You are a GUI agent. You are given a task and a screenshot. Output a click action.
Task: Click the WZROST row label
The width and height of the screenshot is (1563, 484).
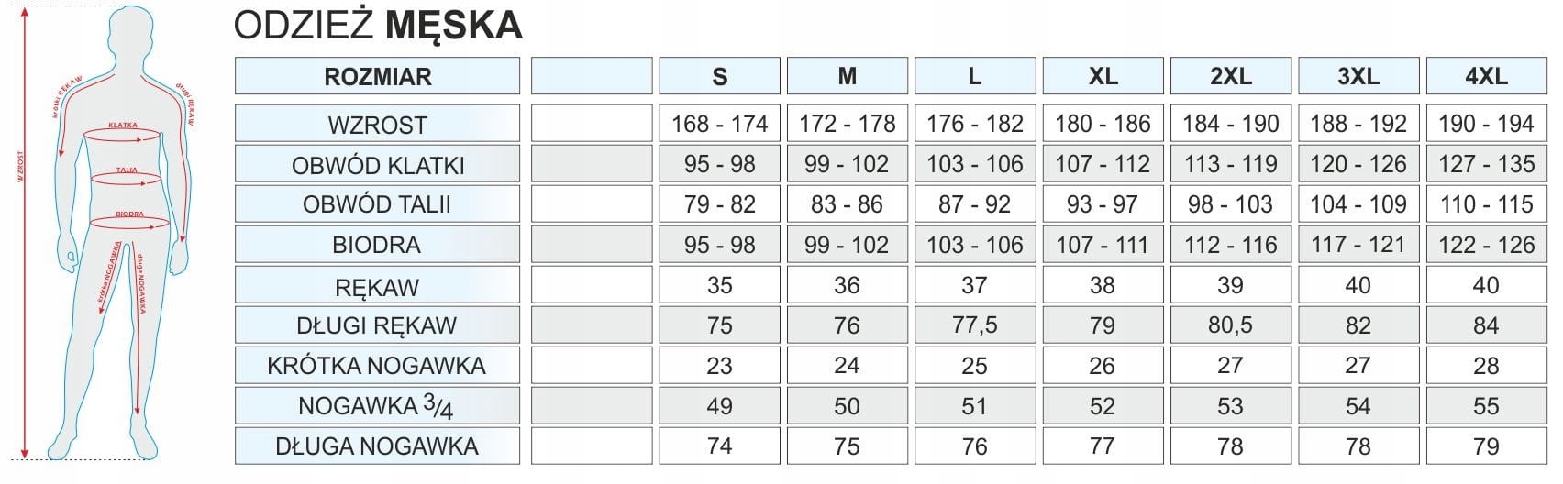tap(377, 124)
